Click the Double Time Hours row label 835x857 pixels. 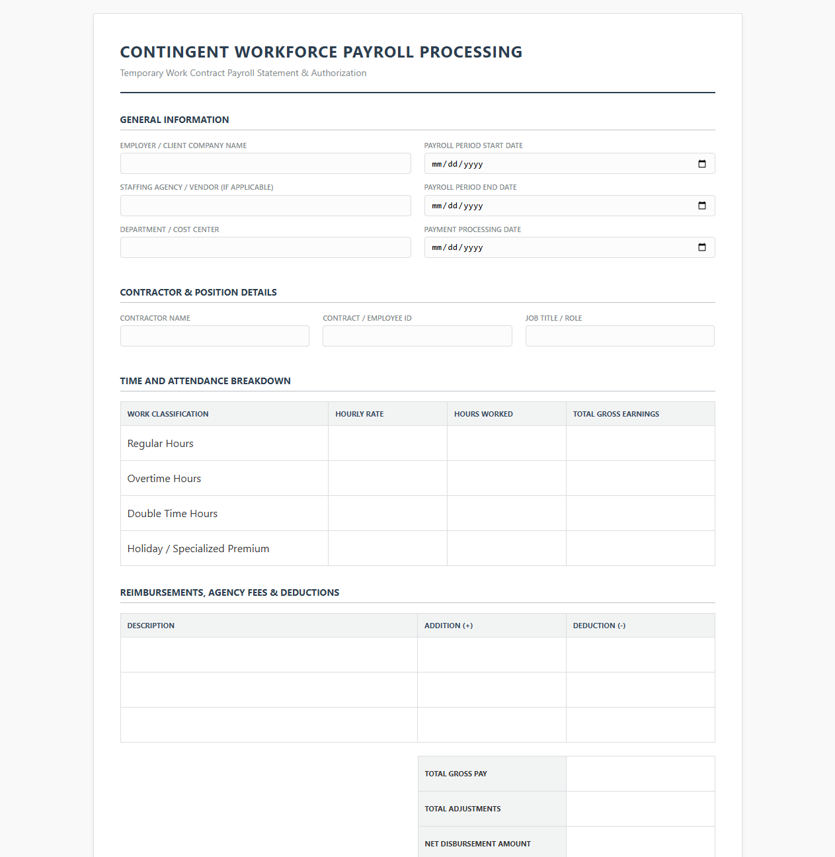pos(173,514)
